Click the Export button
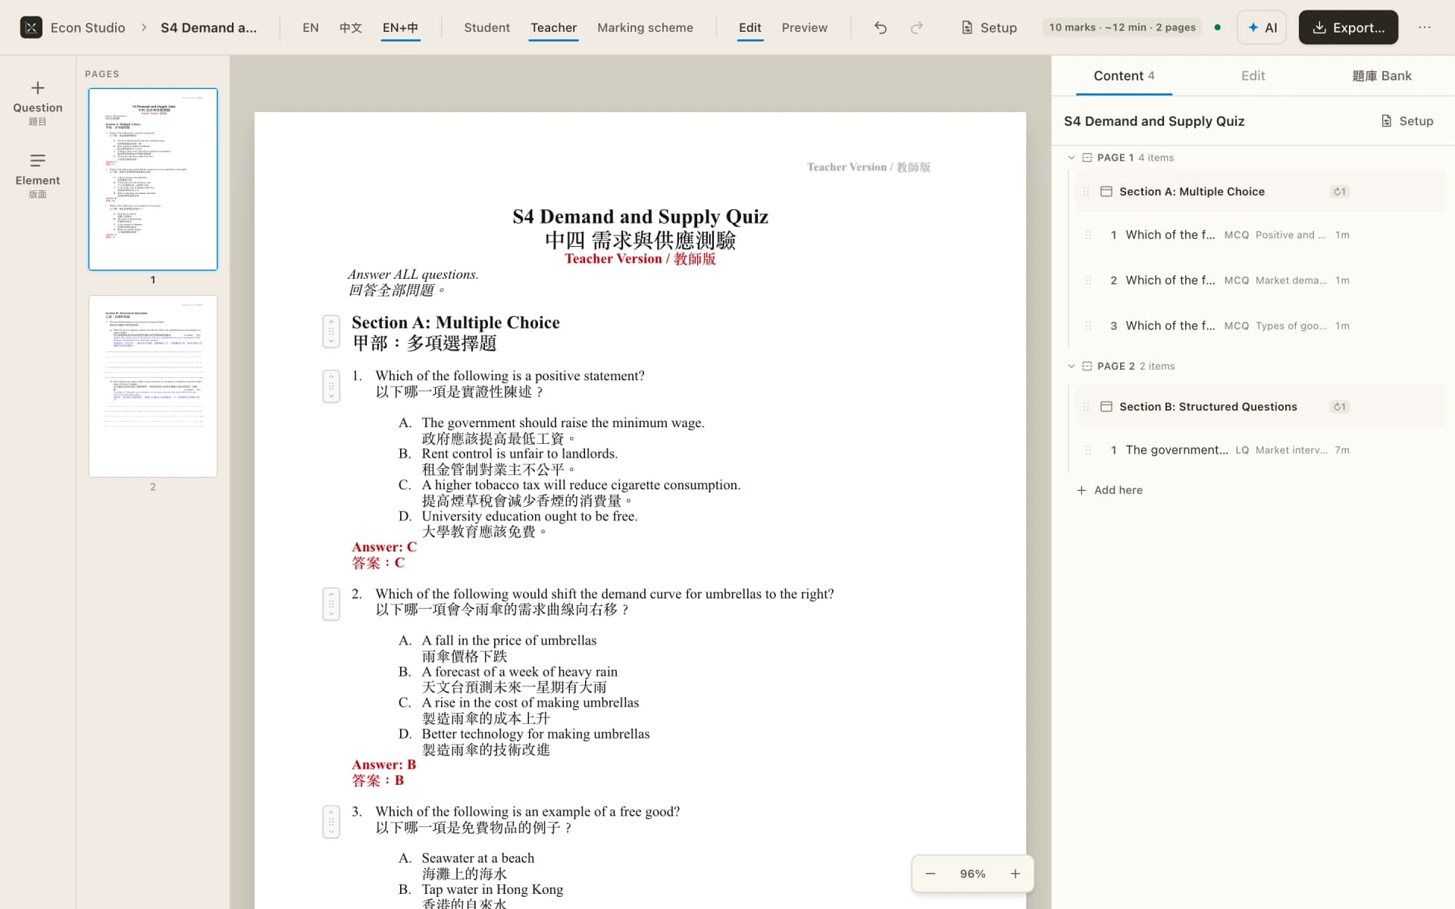Screen dimensions: 1455x909 click(x=1348, y=27)
